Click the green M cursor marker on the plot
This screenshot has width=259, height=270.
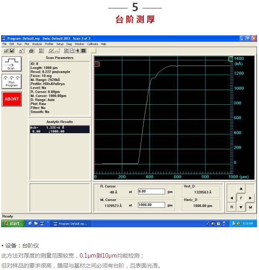point(231,59)
